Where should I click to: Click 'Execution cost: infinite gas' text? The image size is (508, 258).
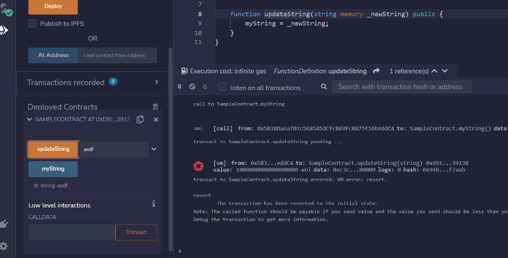[228, 71]
